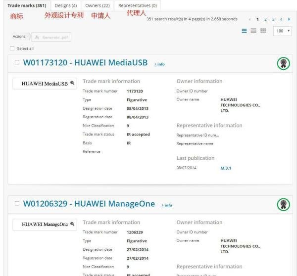Open the M.3.1 publication link
Image resolution: width=297 pixels, height=276 pixels.
226,168
